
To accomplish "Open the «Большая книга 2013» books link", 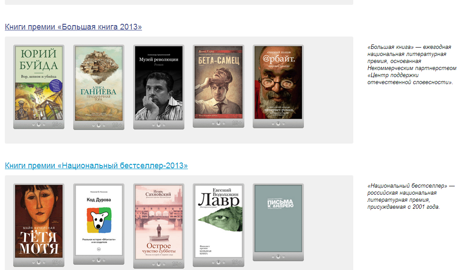I will coord(73,27).
